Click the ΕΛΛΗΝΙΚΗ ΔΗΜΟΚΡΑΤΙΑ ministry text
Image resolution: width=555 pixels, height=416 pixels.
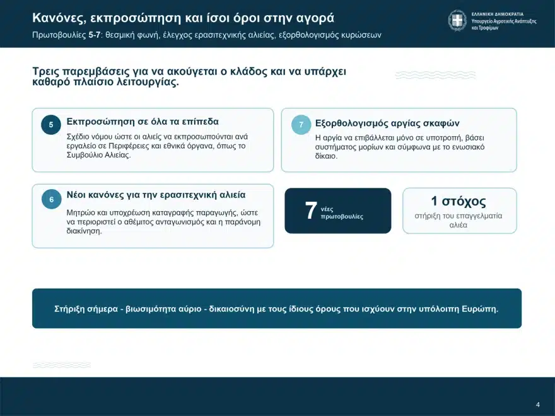click(498, 14)
